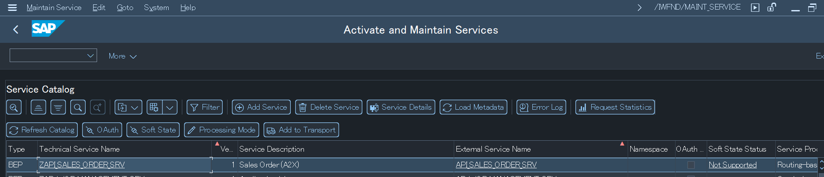Click Load Metadata button

(x=473, y=107)
